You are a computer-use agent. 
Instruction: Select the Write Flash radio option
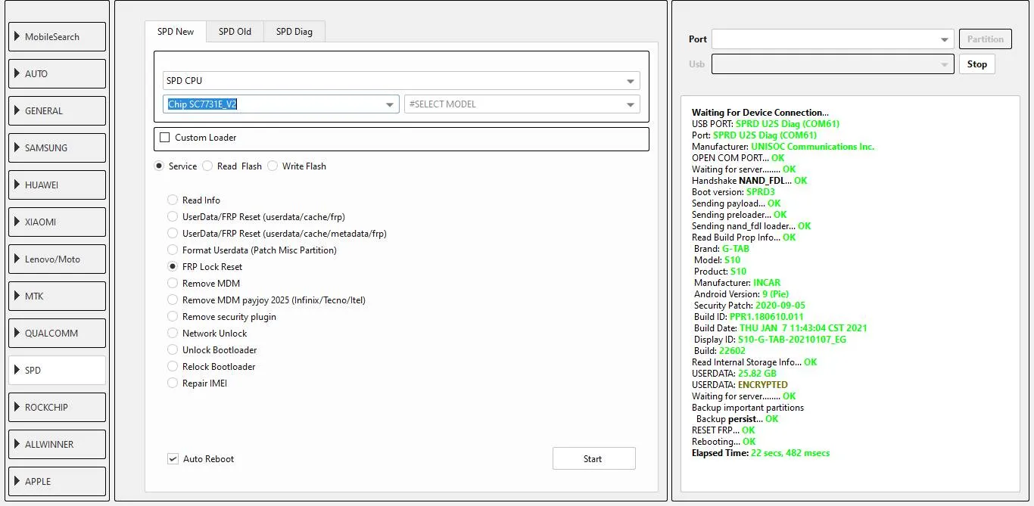[x=273, y=166]
